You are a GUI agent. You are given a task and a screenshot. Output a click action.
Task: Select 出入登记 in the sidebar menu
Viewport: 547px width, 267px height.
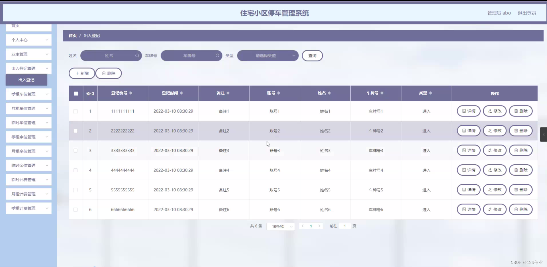click(26, 80)
